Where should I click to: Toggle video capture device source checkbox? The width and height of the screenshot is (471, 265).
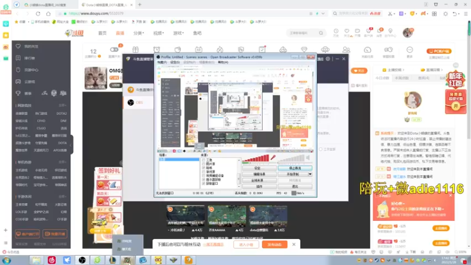point(203,175)
